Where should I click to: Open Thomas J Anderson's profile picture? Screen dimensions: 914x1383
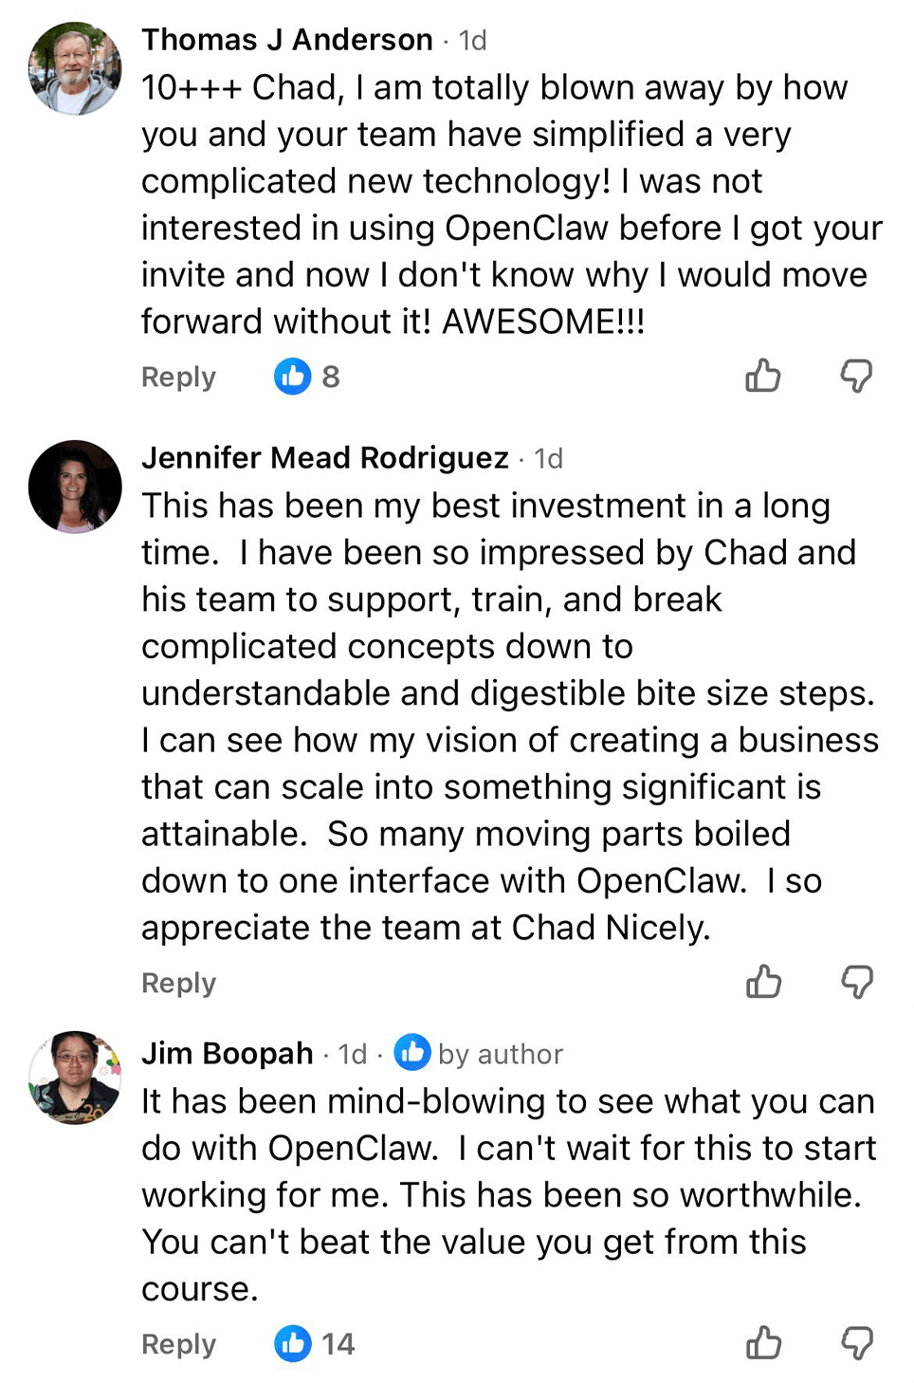pyautogui.click(x=75, y=69)
